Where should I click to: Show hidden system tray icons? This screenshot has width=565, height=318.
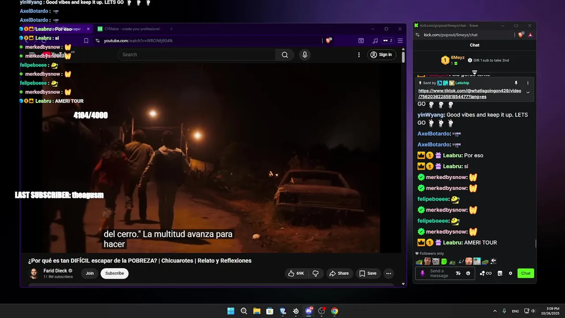click(x=494, y=311)
